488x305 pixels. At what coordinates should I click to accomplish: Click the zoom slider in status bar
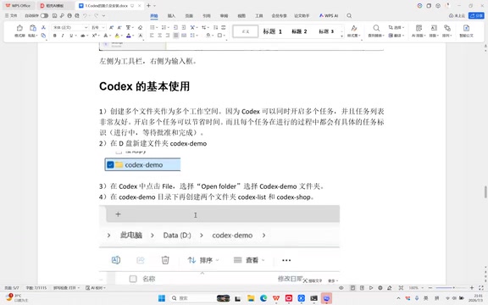pos(451,288)
